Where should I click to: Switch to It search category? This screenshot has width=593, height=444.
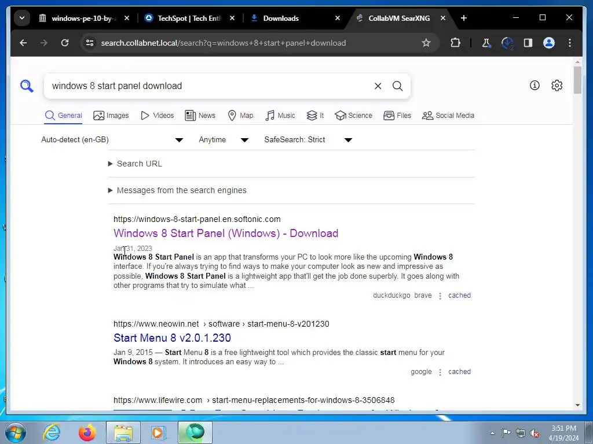[x=315, y=116]
